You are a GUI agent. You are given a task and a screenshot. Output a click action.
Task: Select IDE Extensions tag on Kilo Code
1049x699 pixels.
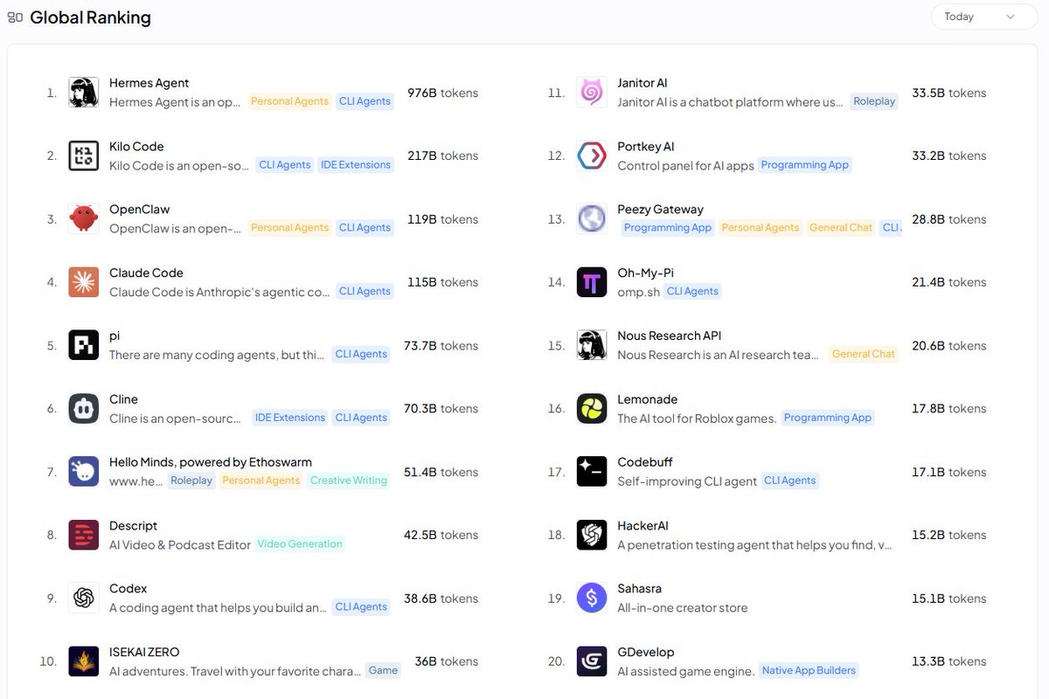[x=356, y=164]
